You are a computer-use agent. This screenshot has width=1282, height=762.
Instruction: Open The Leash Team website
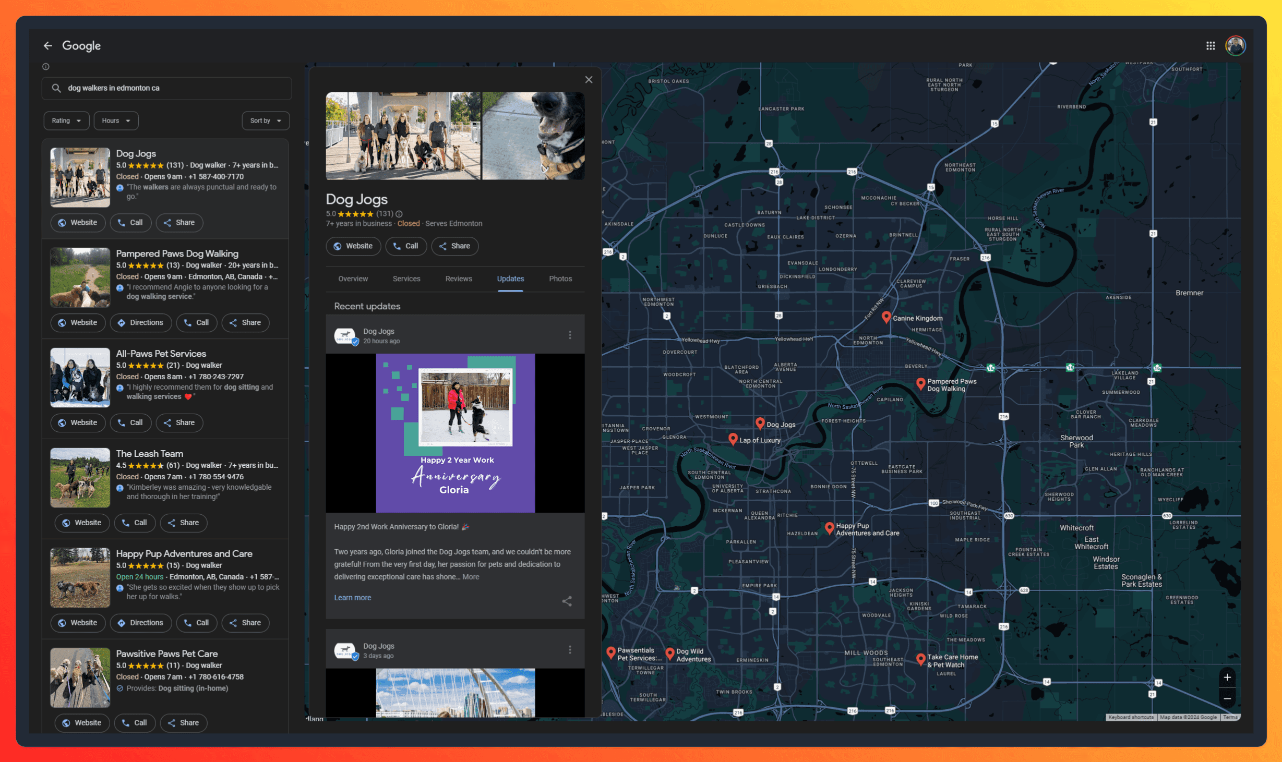tap(82, 523)
